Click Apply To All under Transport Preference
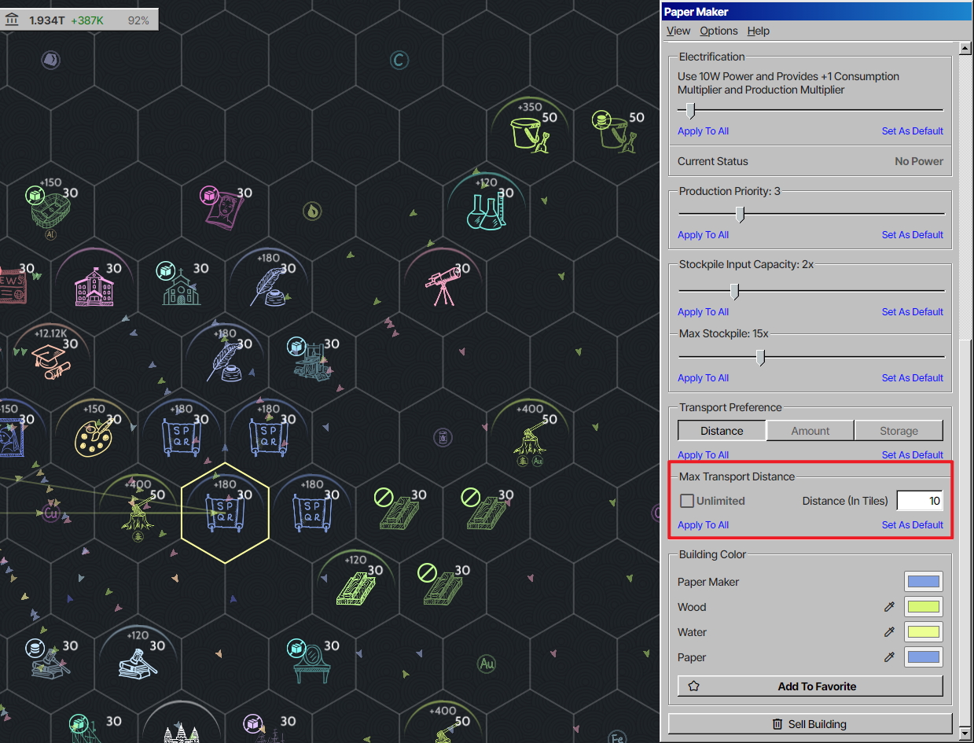This screenshot has height=743, width=974. (x=703, y=455)
